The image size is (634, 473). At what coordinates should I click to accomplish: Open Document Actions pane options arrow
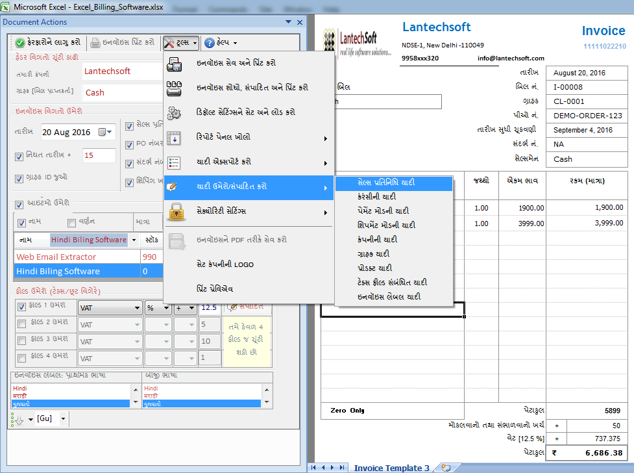point(288,22)
